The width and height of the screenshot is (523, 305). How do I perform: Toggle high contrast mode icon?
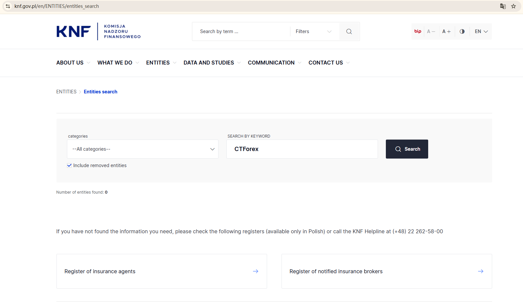[462, 31]
